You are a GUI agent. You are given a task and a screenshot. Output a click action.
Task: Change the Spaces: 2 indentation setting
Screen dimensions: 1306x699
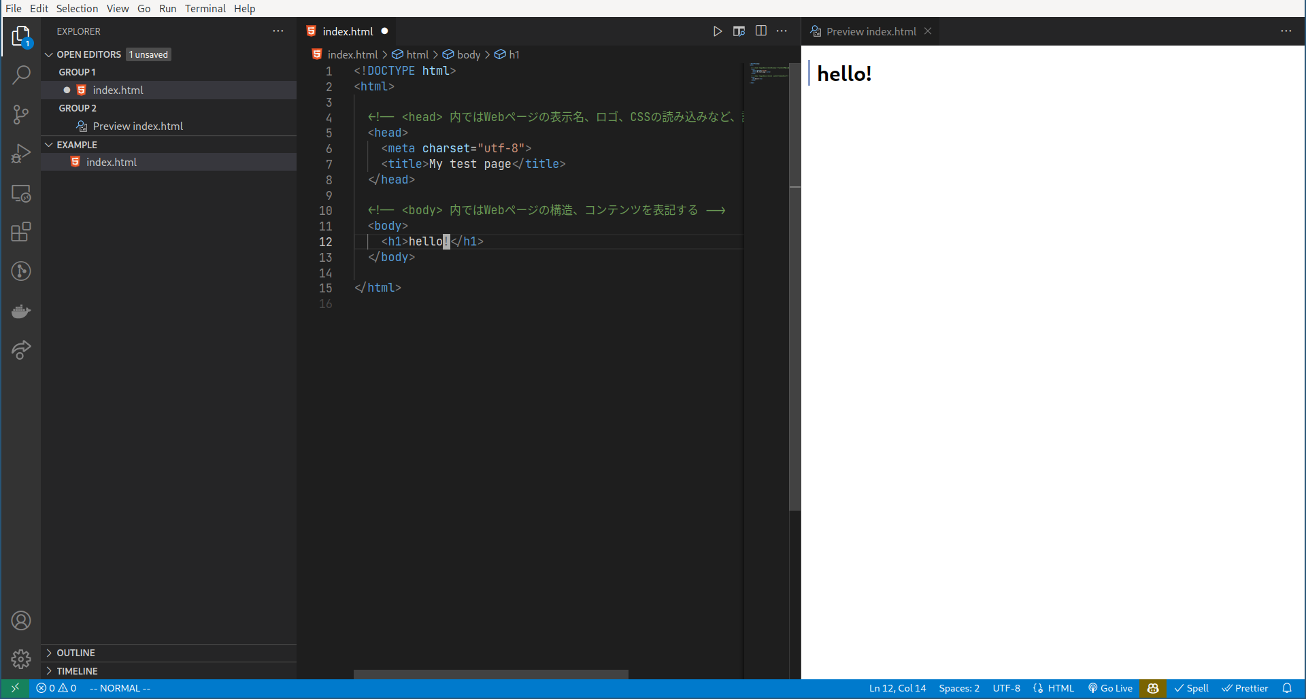[958, 688]
